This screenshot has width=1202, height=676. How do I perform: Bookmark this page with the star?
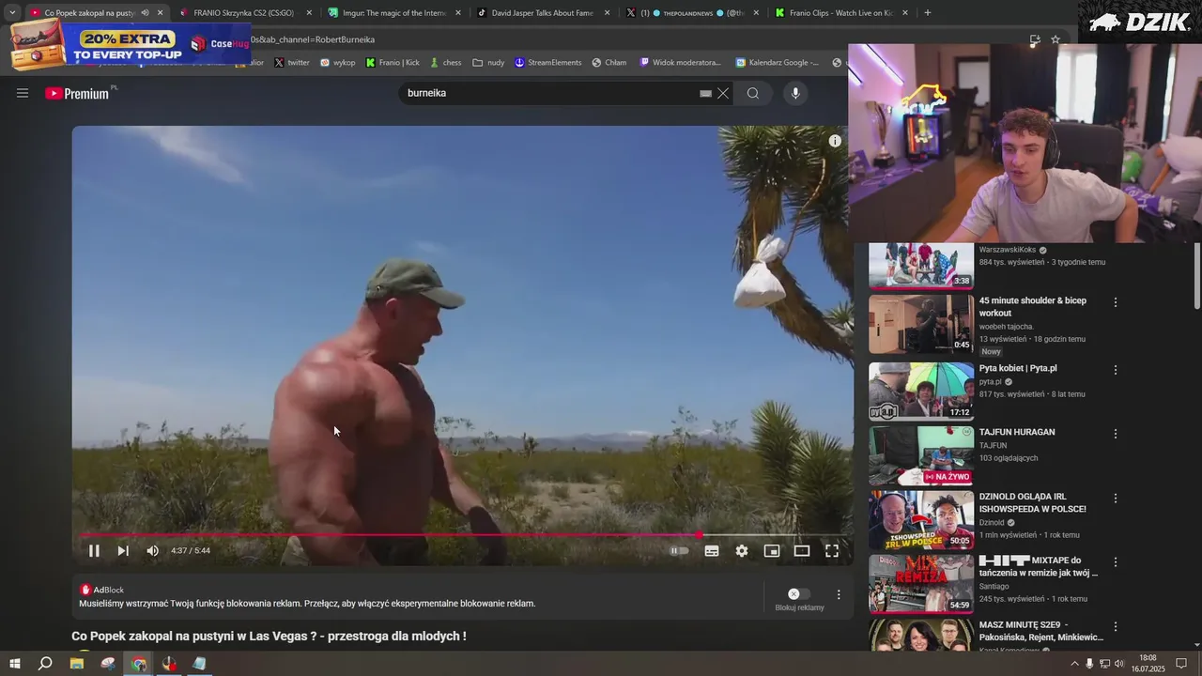coord(1056,39)
